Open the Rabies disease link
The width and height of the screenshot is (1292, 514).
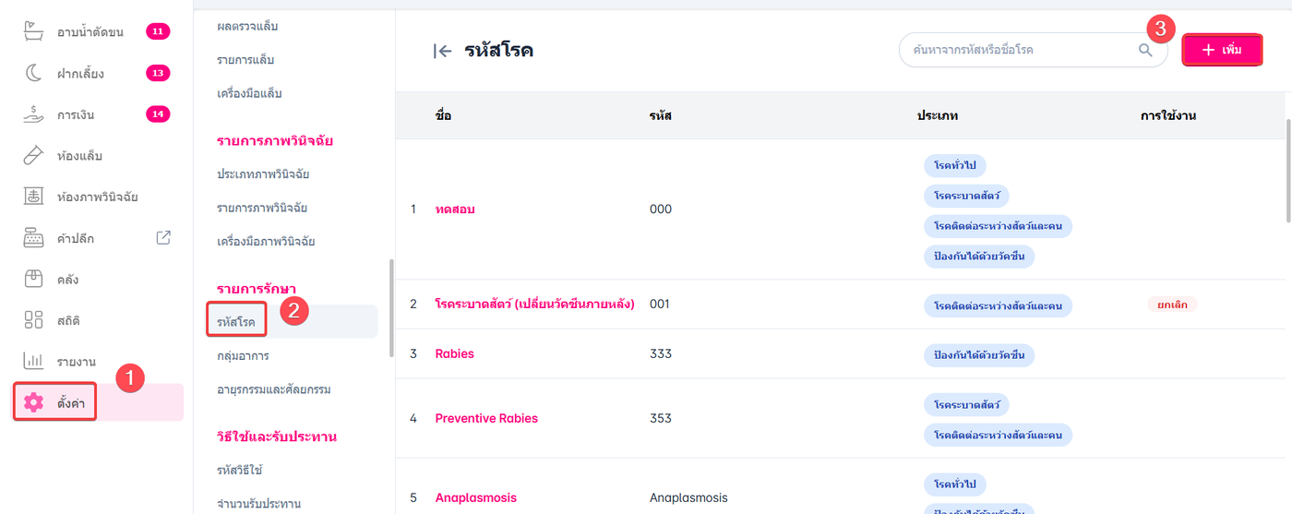454,353
